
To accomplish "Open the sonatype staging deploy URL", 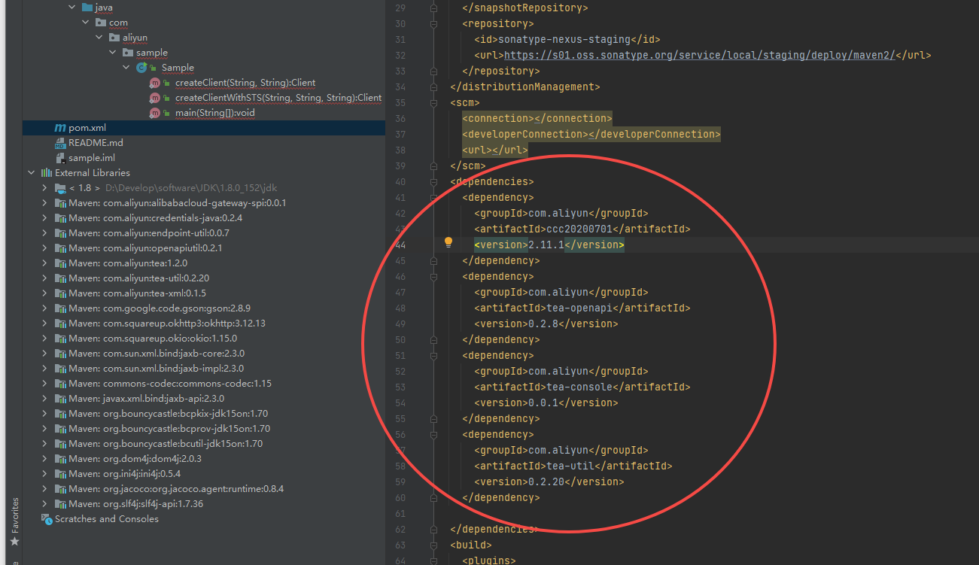I will 699,55.
